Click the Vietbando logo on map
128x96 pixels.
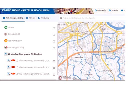coord(65,78)
